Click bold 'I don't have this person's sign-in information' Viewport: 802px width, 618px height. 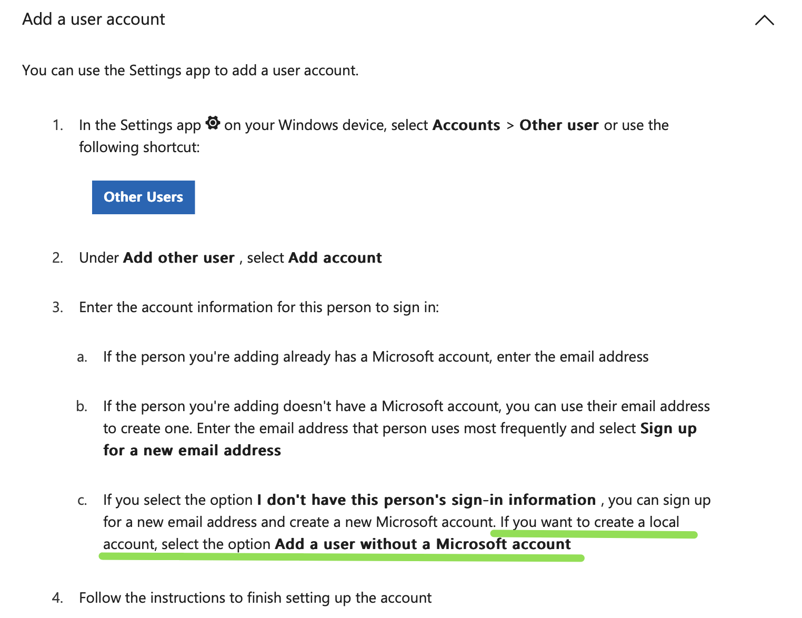pyautogui.click(x=426, y=500)
